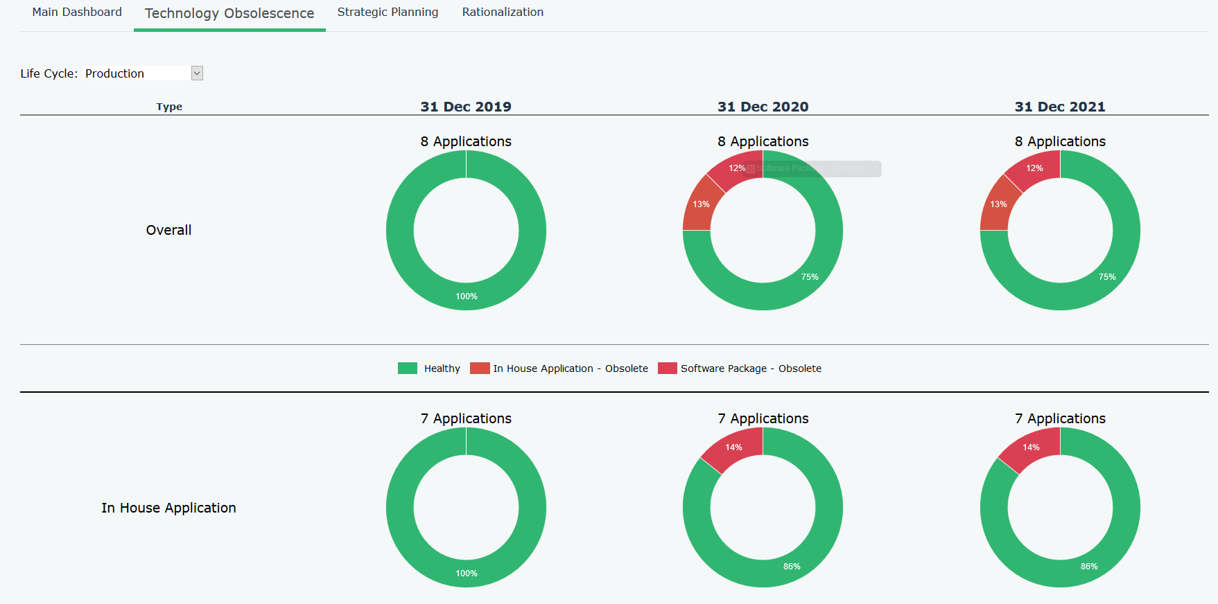
Task: Select the 13% slice in 2020 Overall donut
Action: click(700, 204)
